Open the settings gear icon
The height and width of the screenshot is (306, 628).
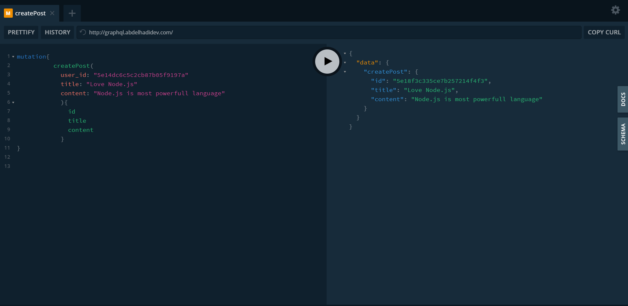(x=615, y=10)
